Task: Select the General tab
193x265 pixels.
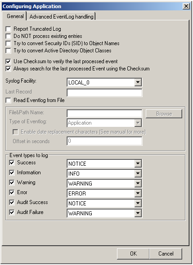Action: pos(15,16)
